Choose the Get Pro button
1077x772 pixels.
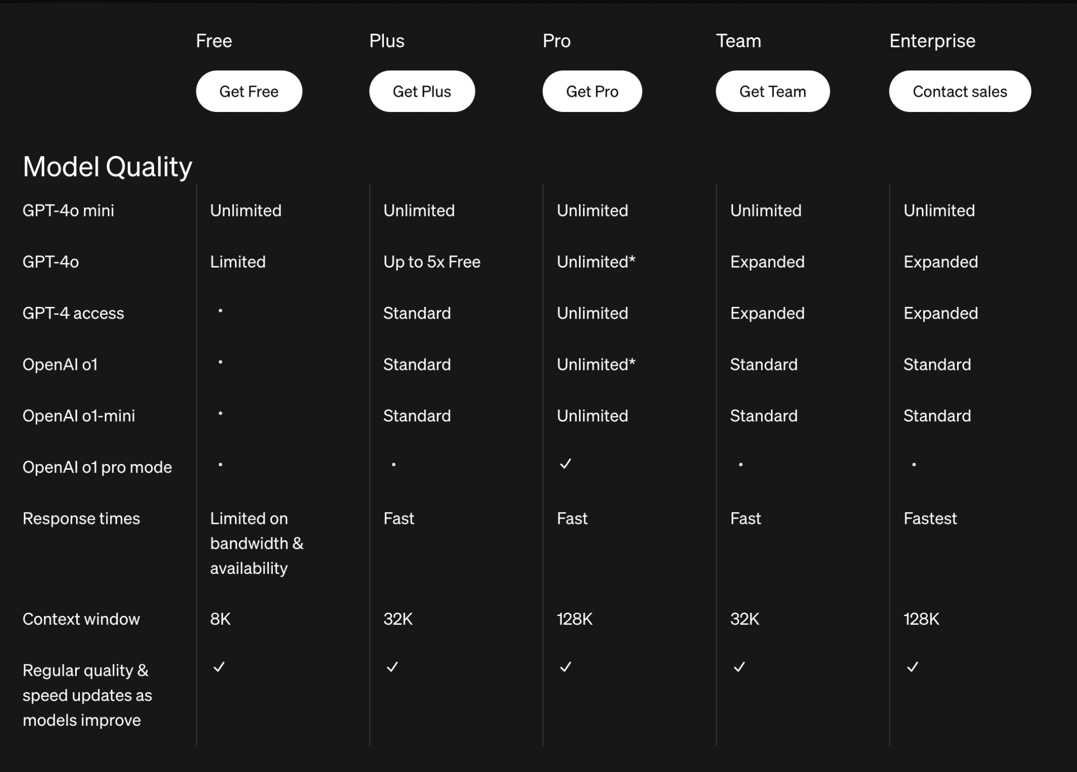point(592,91)
